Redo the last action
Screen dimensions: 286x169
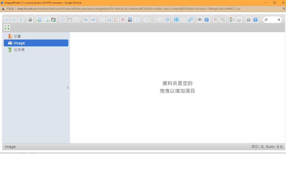[x=93, y=20]
